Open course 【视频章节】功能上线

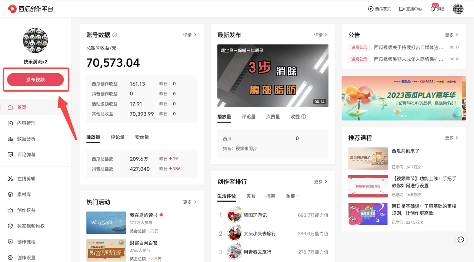click(424, 182)
